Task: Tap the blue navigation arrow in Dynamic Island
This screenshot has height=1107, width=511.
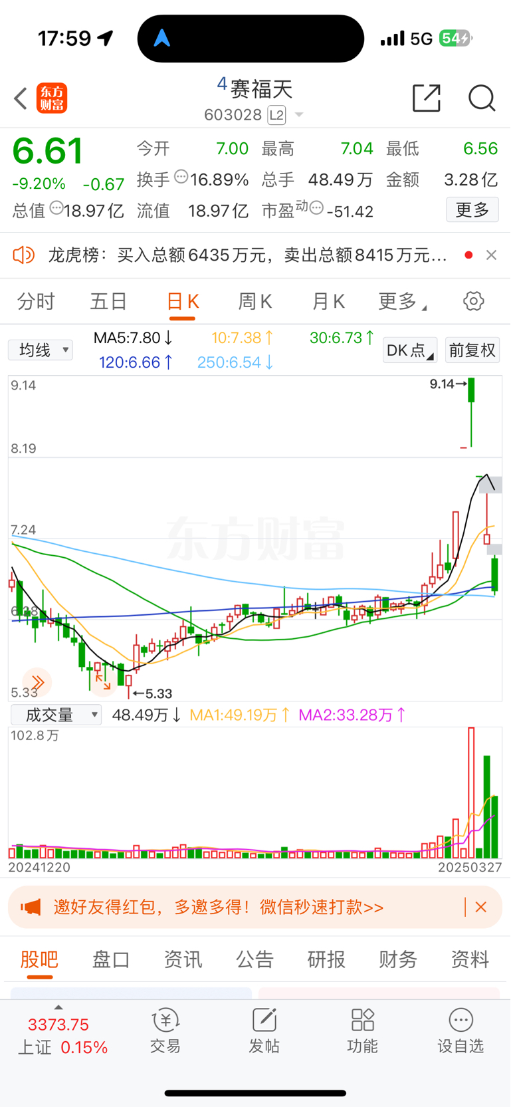Action: coord(162,38)
